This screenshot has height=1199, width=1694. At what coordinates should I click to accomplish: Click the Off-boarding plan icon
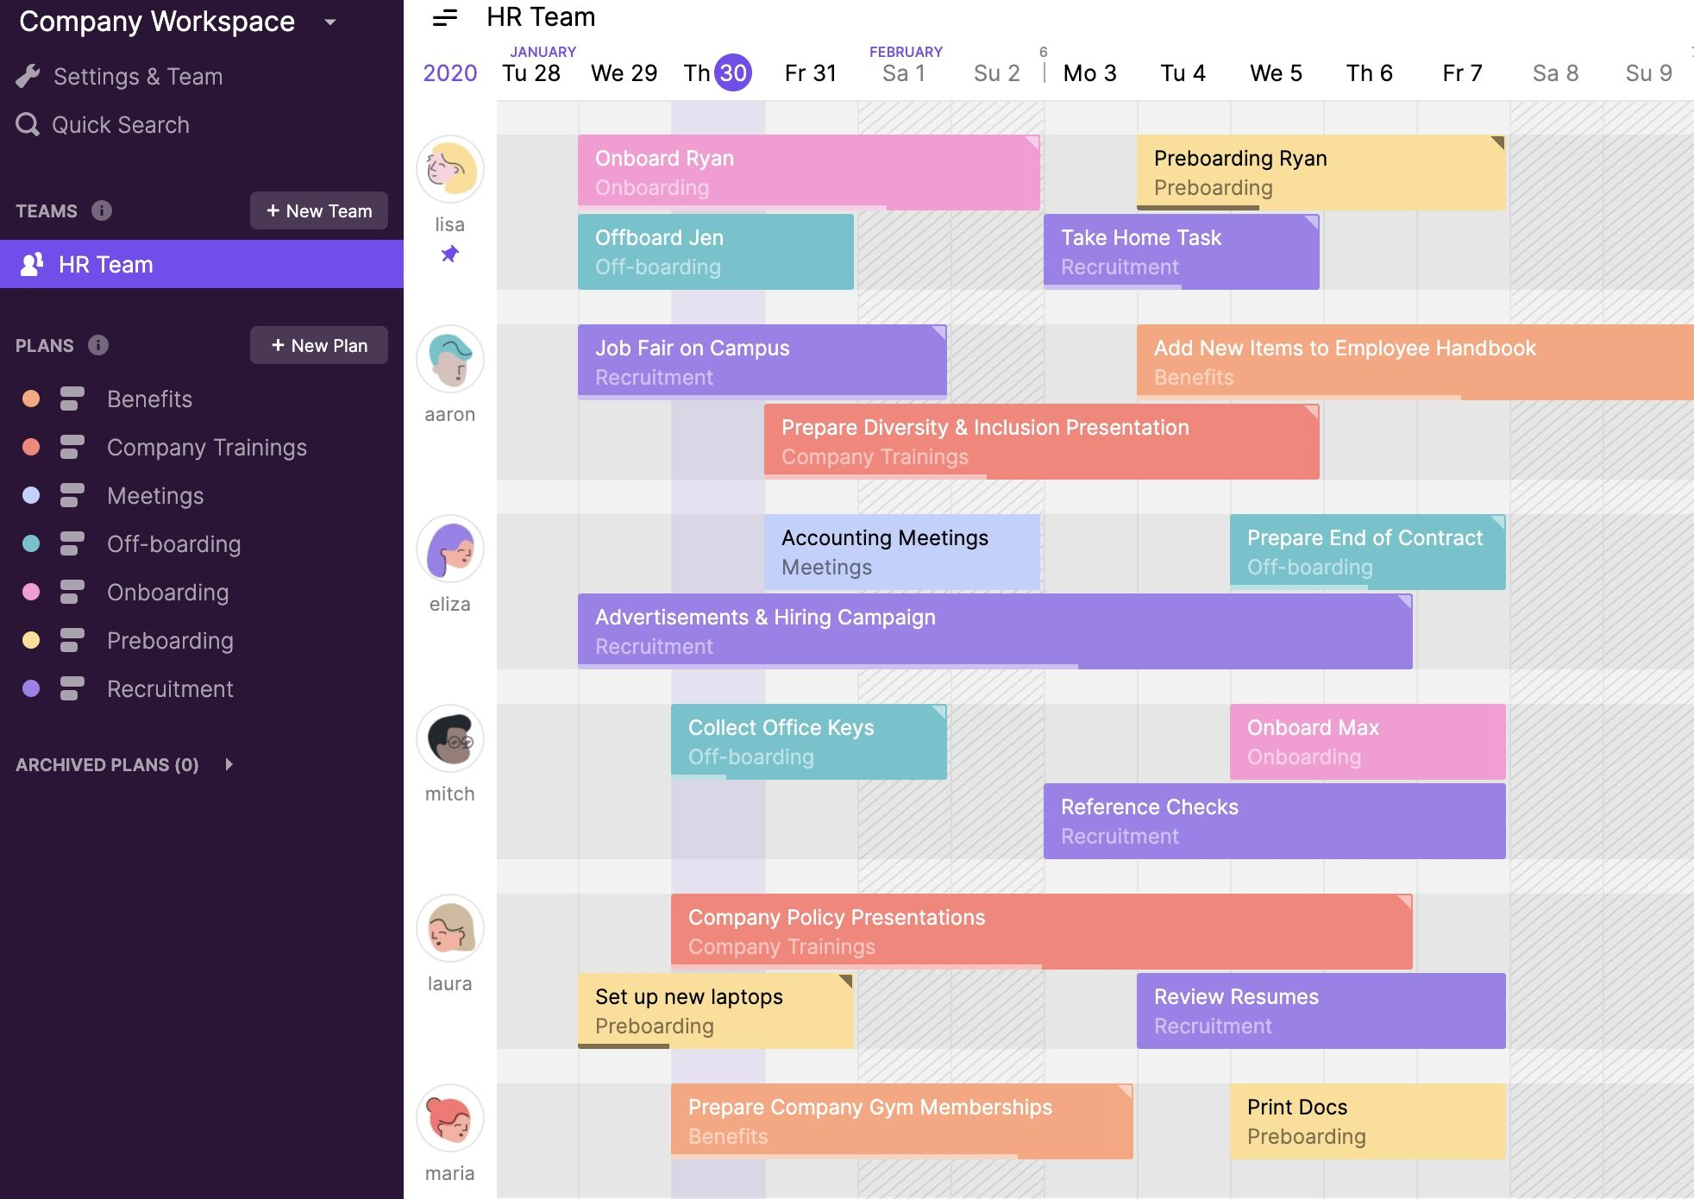(72, 543)
